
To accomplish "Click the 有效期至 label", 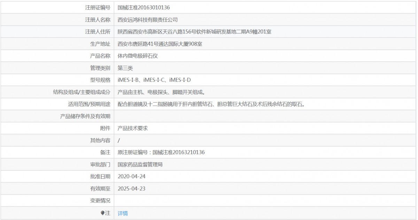I will 100,189.
